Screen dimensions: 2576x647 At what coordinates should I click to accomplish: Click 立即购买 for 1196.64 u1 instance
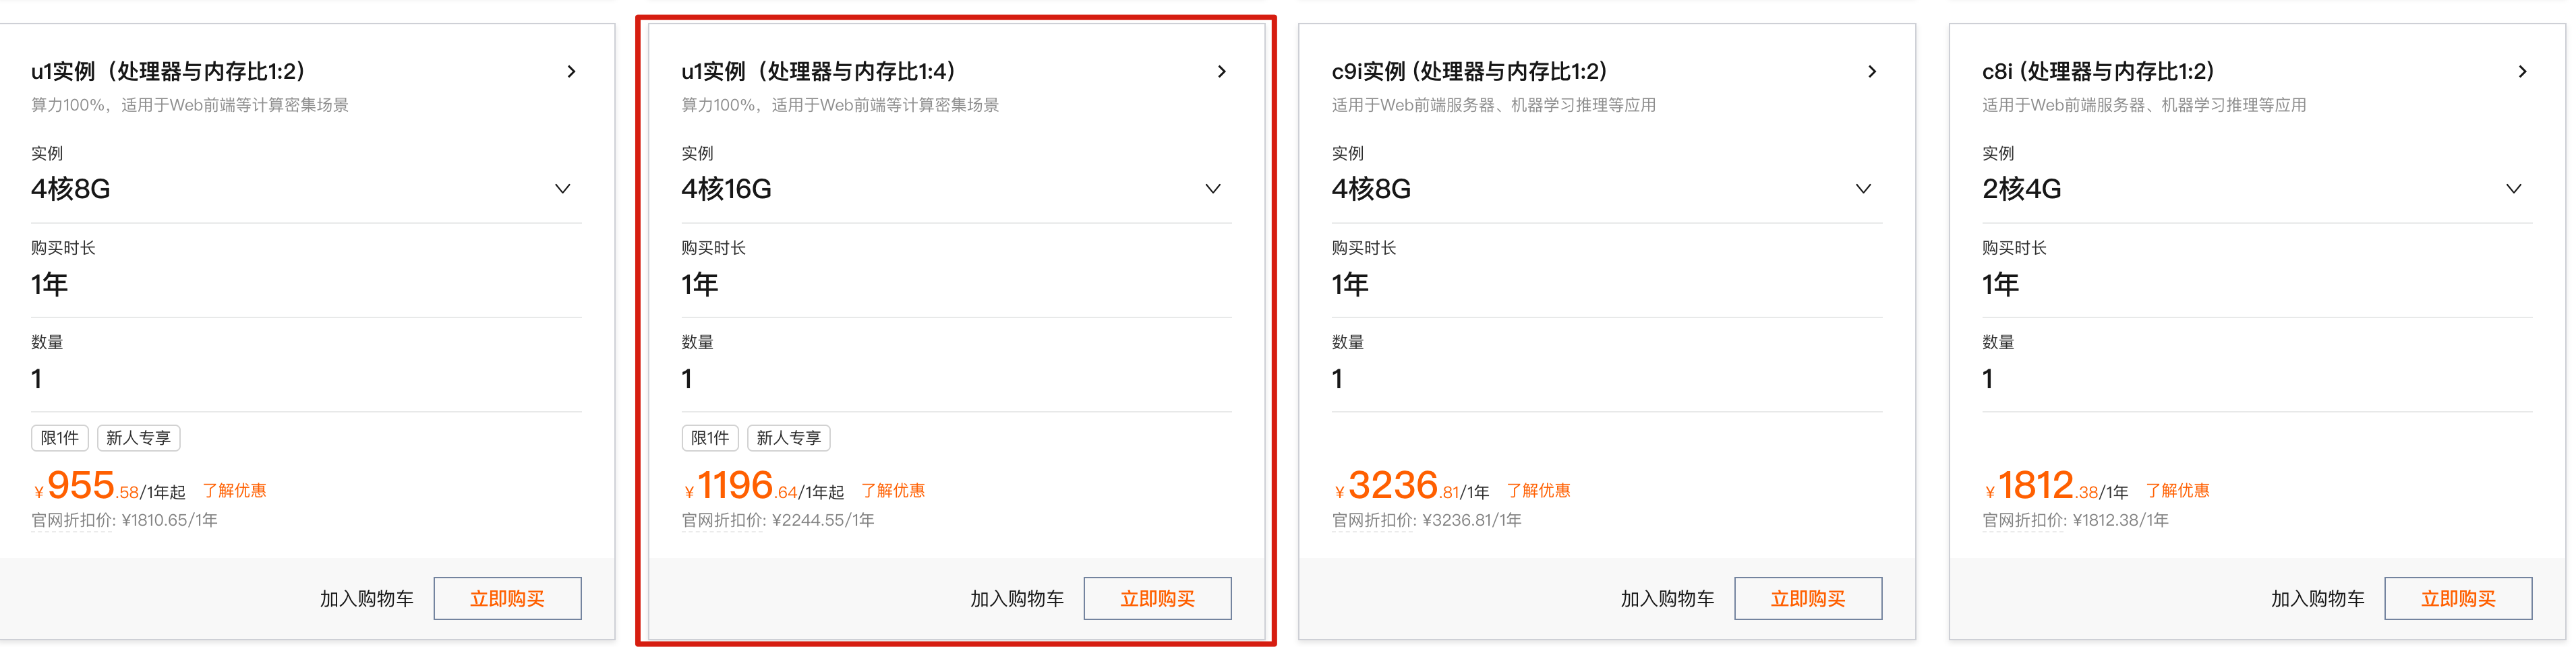pyautogui.click(x=1157, y=598)
